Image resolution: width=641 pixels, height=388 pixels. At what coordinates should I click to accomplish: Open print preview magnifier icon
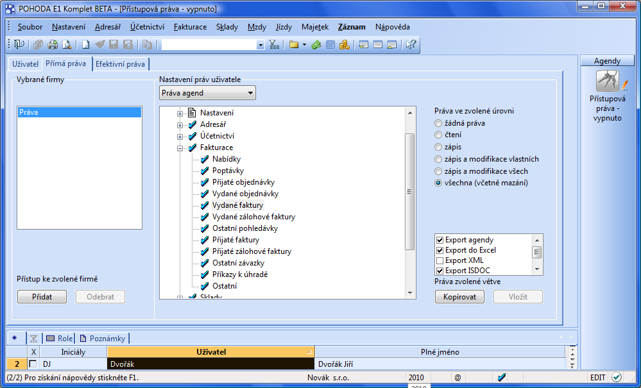(67, 44)
